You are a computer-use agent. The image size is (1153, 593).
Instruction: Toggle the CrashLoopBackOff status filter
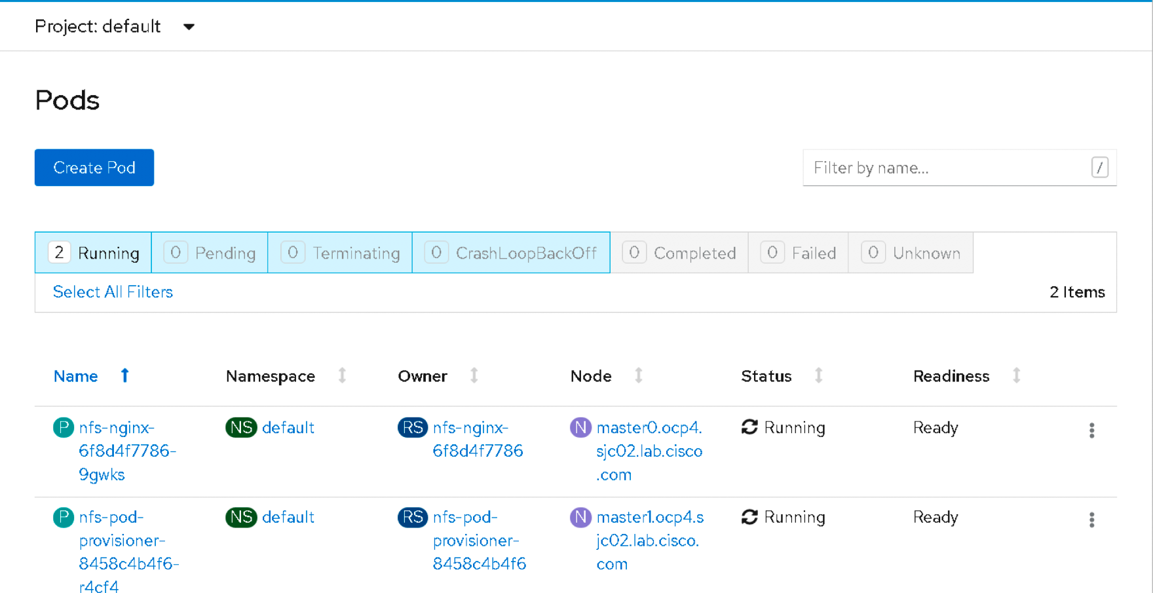click(511, 253)
